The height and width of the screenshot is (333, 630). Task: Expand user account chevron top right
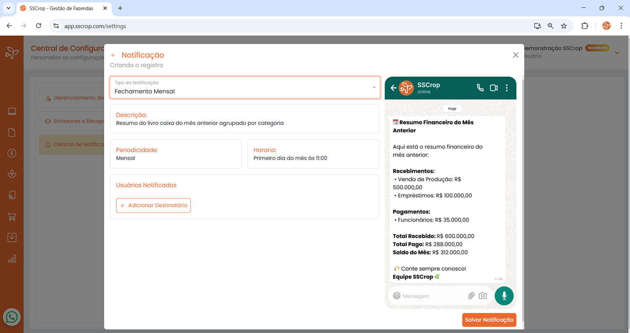[x=617, y=52]
